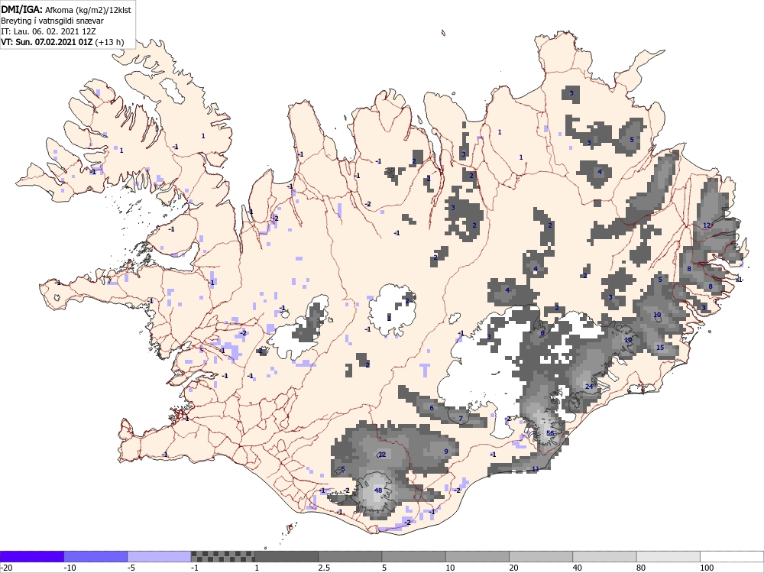Viewport: 764px width, 573px height.
Task: Click the gray 10 to 20 legend swatch
Action: click(x=477, y=556)
